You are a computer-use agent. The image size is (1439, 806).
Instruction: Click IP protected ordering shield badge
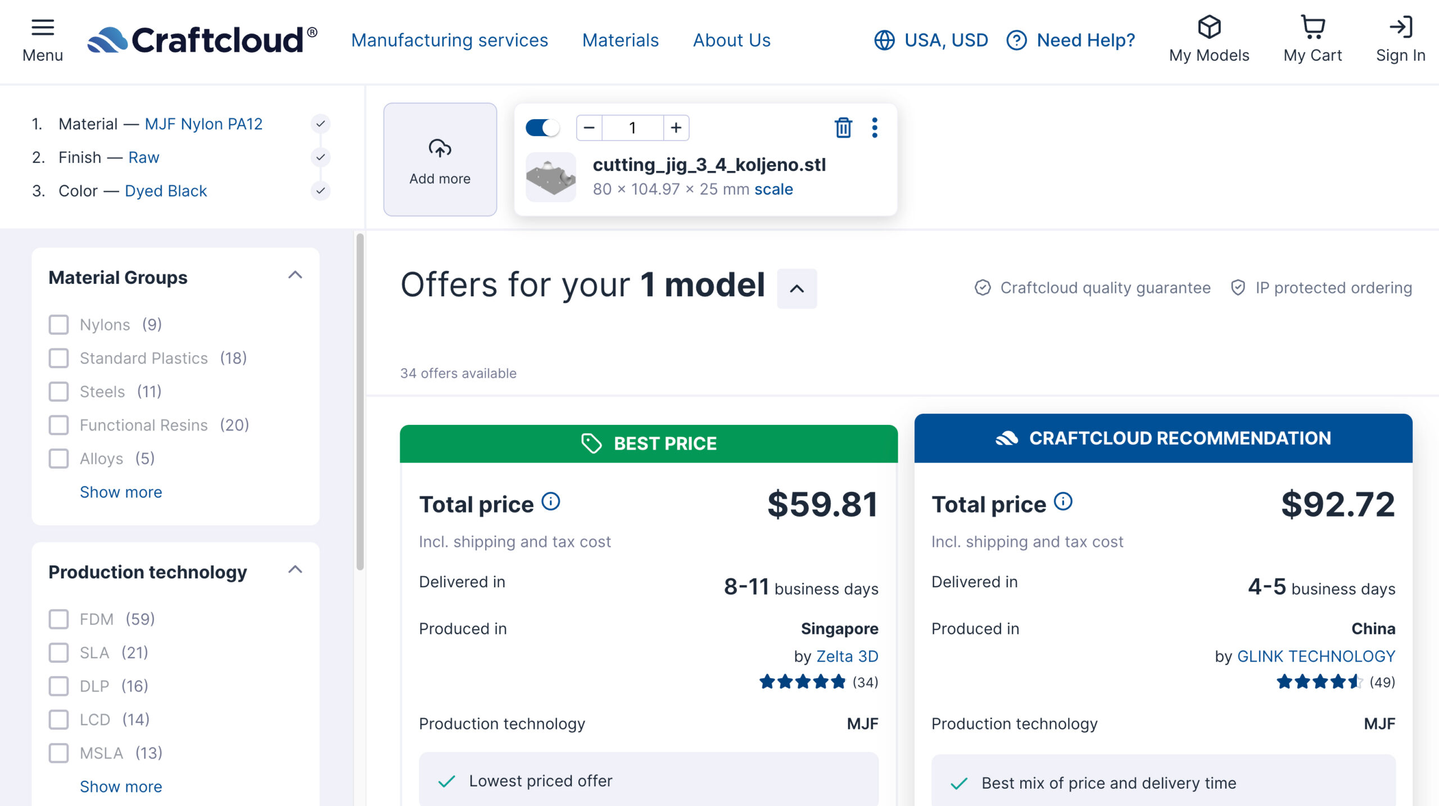1321,288
